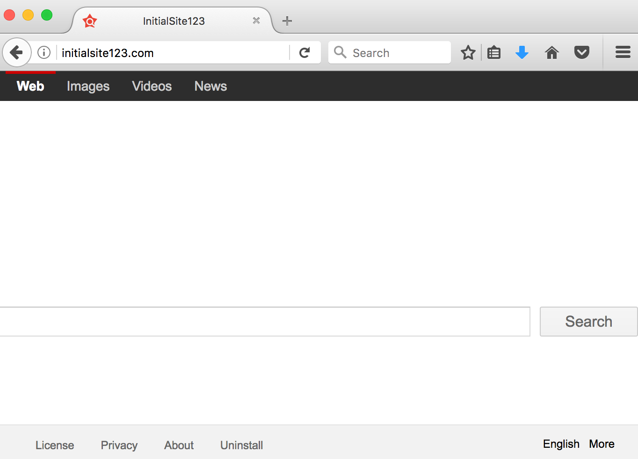Open a new tab with plus button
Screen dimensions: 638x459
[x=287, y=21]
